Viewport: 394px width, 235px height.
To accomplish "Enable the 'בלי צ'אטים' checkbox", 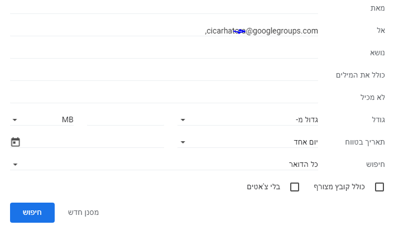I will [x=295, y=187].
